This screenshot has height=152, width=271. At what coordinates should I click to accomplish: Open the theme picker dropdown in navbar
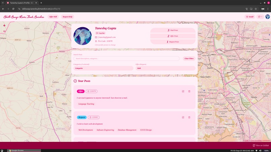pos(260,17)
